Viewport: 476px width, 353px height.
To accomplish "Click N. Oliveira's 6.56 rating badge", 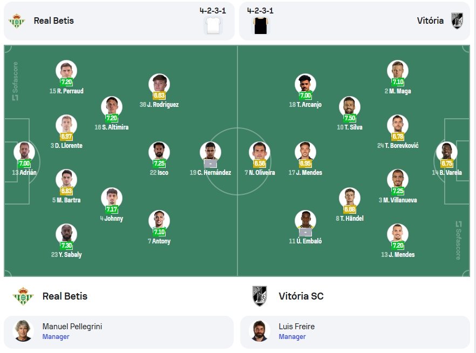I will tap(260, 164).
